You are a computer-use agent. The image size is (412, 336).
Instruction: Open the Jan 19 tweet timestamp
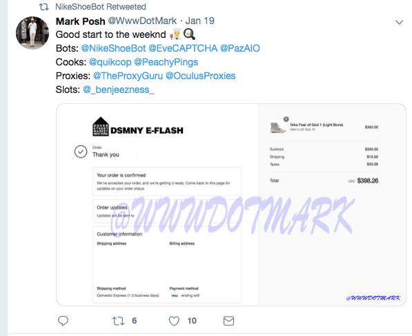click(x=200, y=21)
